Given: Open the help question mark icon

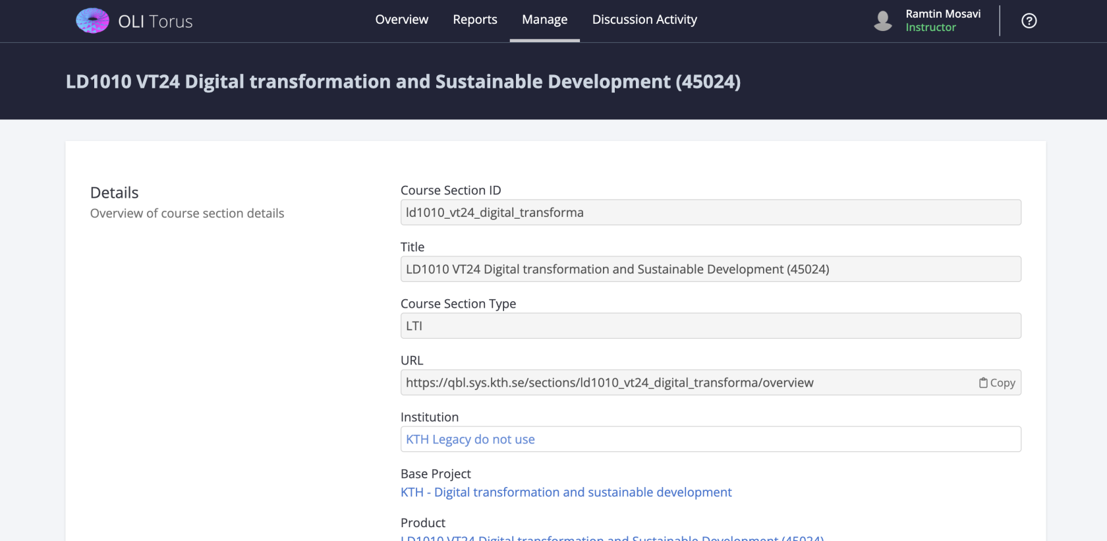Looking at the screenshot, I should click(1029, 21).
